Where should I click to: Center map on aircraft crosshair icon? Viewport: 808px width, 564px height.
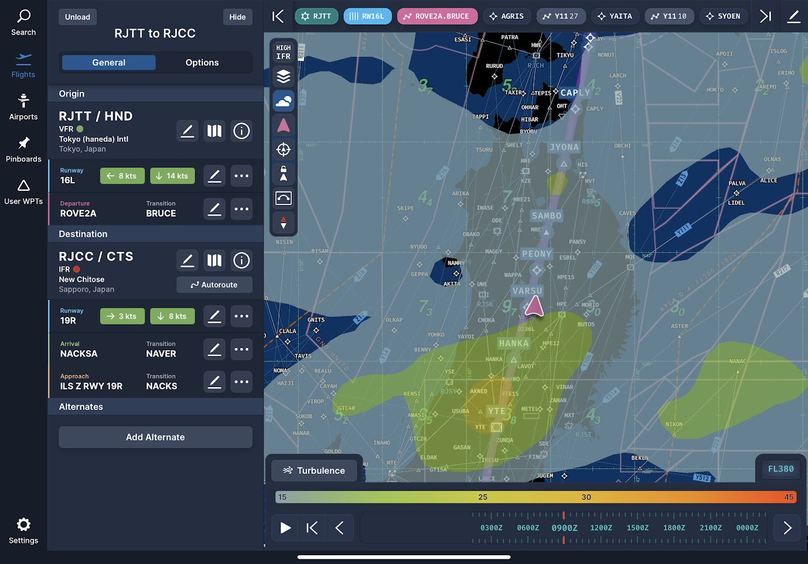[284, 149]
